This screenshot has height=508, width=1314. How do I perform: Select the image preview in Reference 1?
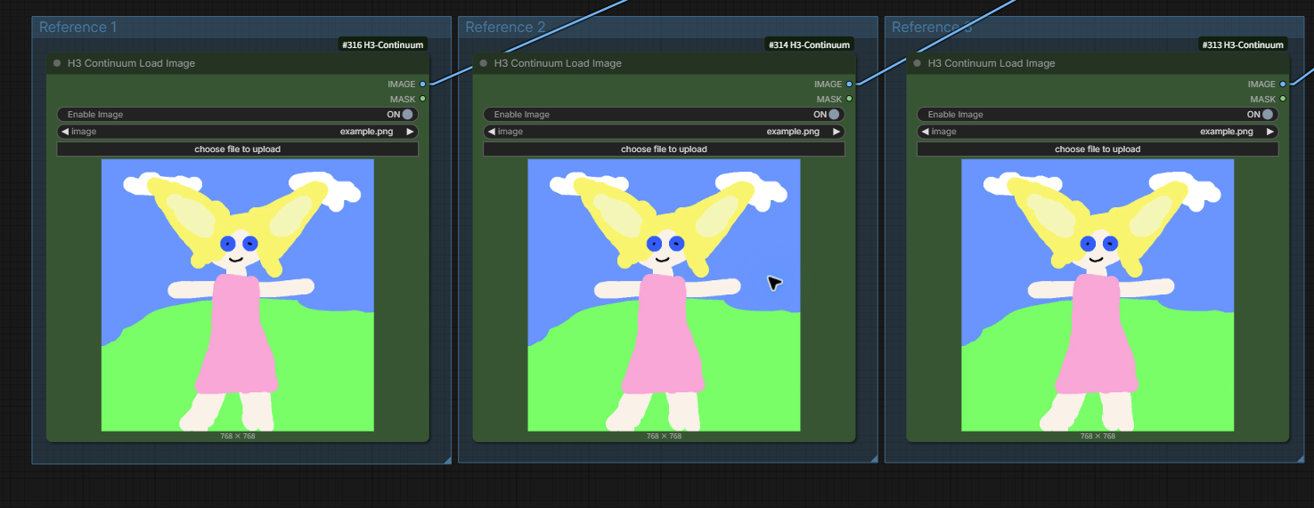pos(238,295)
